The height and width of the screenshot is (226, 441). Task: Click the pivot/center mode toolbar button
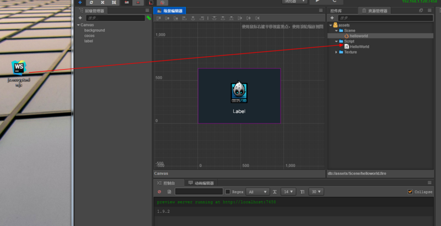pos(127,2)
